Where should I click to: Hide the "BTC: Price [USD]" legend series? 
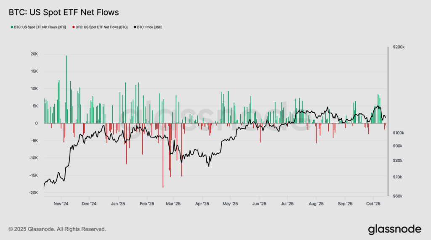pyautogui.click(x=149, y=27)
